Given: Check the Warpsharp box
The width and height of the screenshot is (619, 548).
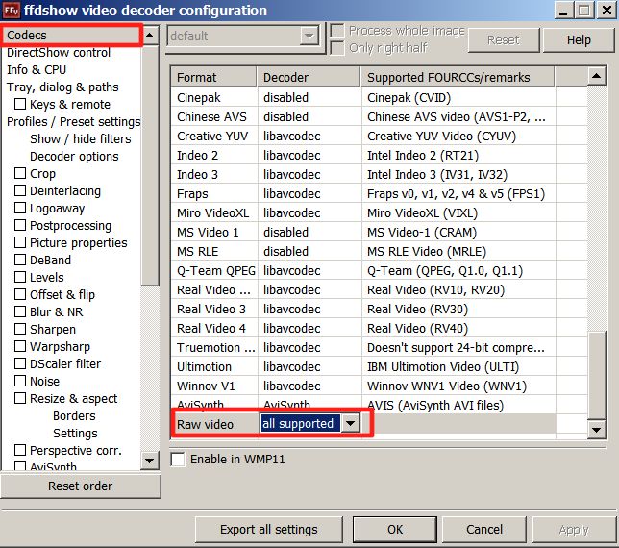Looking at the screenshot, I should (x=20, y=347).
